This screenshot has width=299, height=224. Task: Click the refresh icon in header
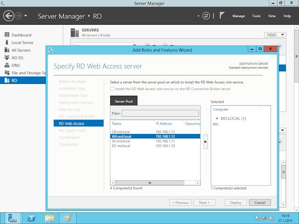coord(206,16)
